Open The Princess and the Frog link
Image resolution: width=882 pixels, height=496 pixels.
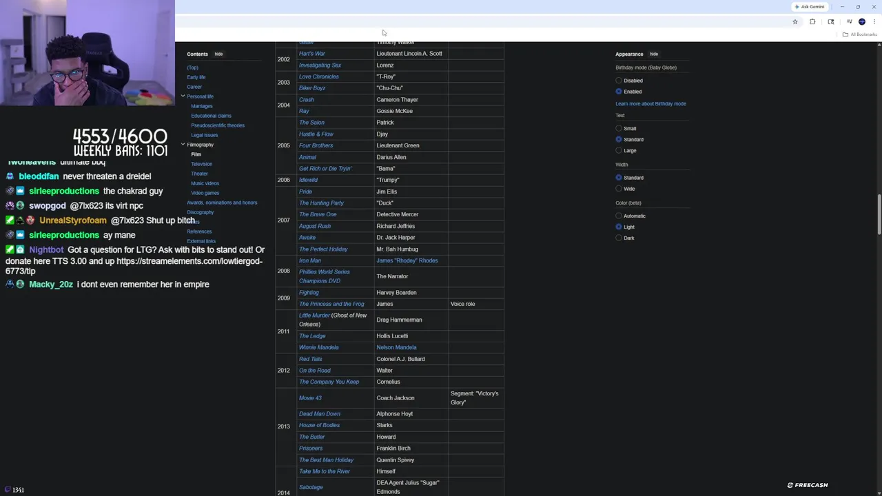point(331,304)
